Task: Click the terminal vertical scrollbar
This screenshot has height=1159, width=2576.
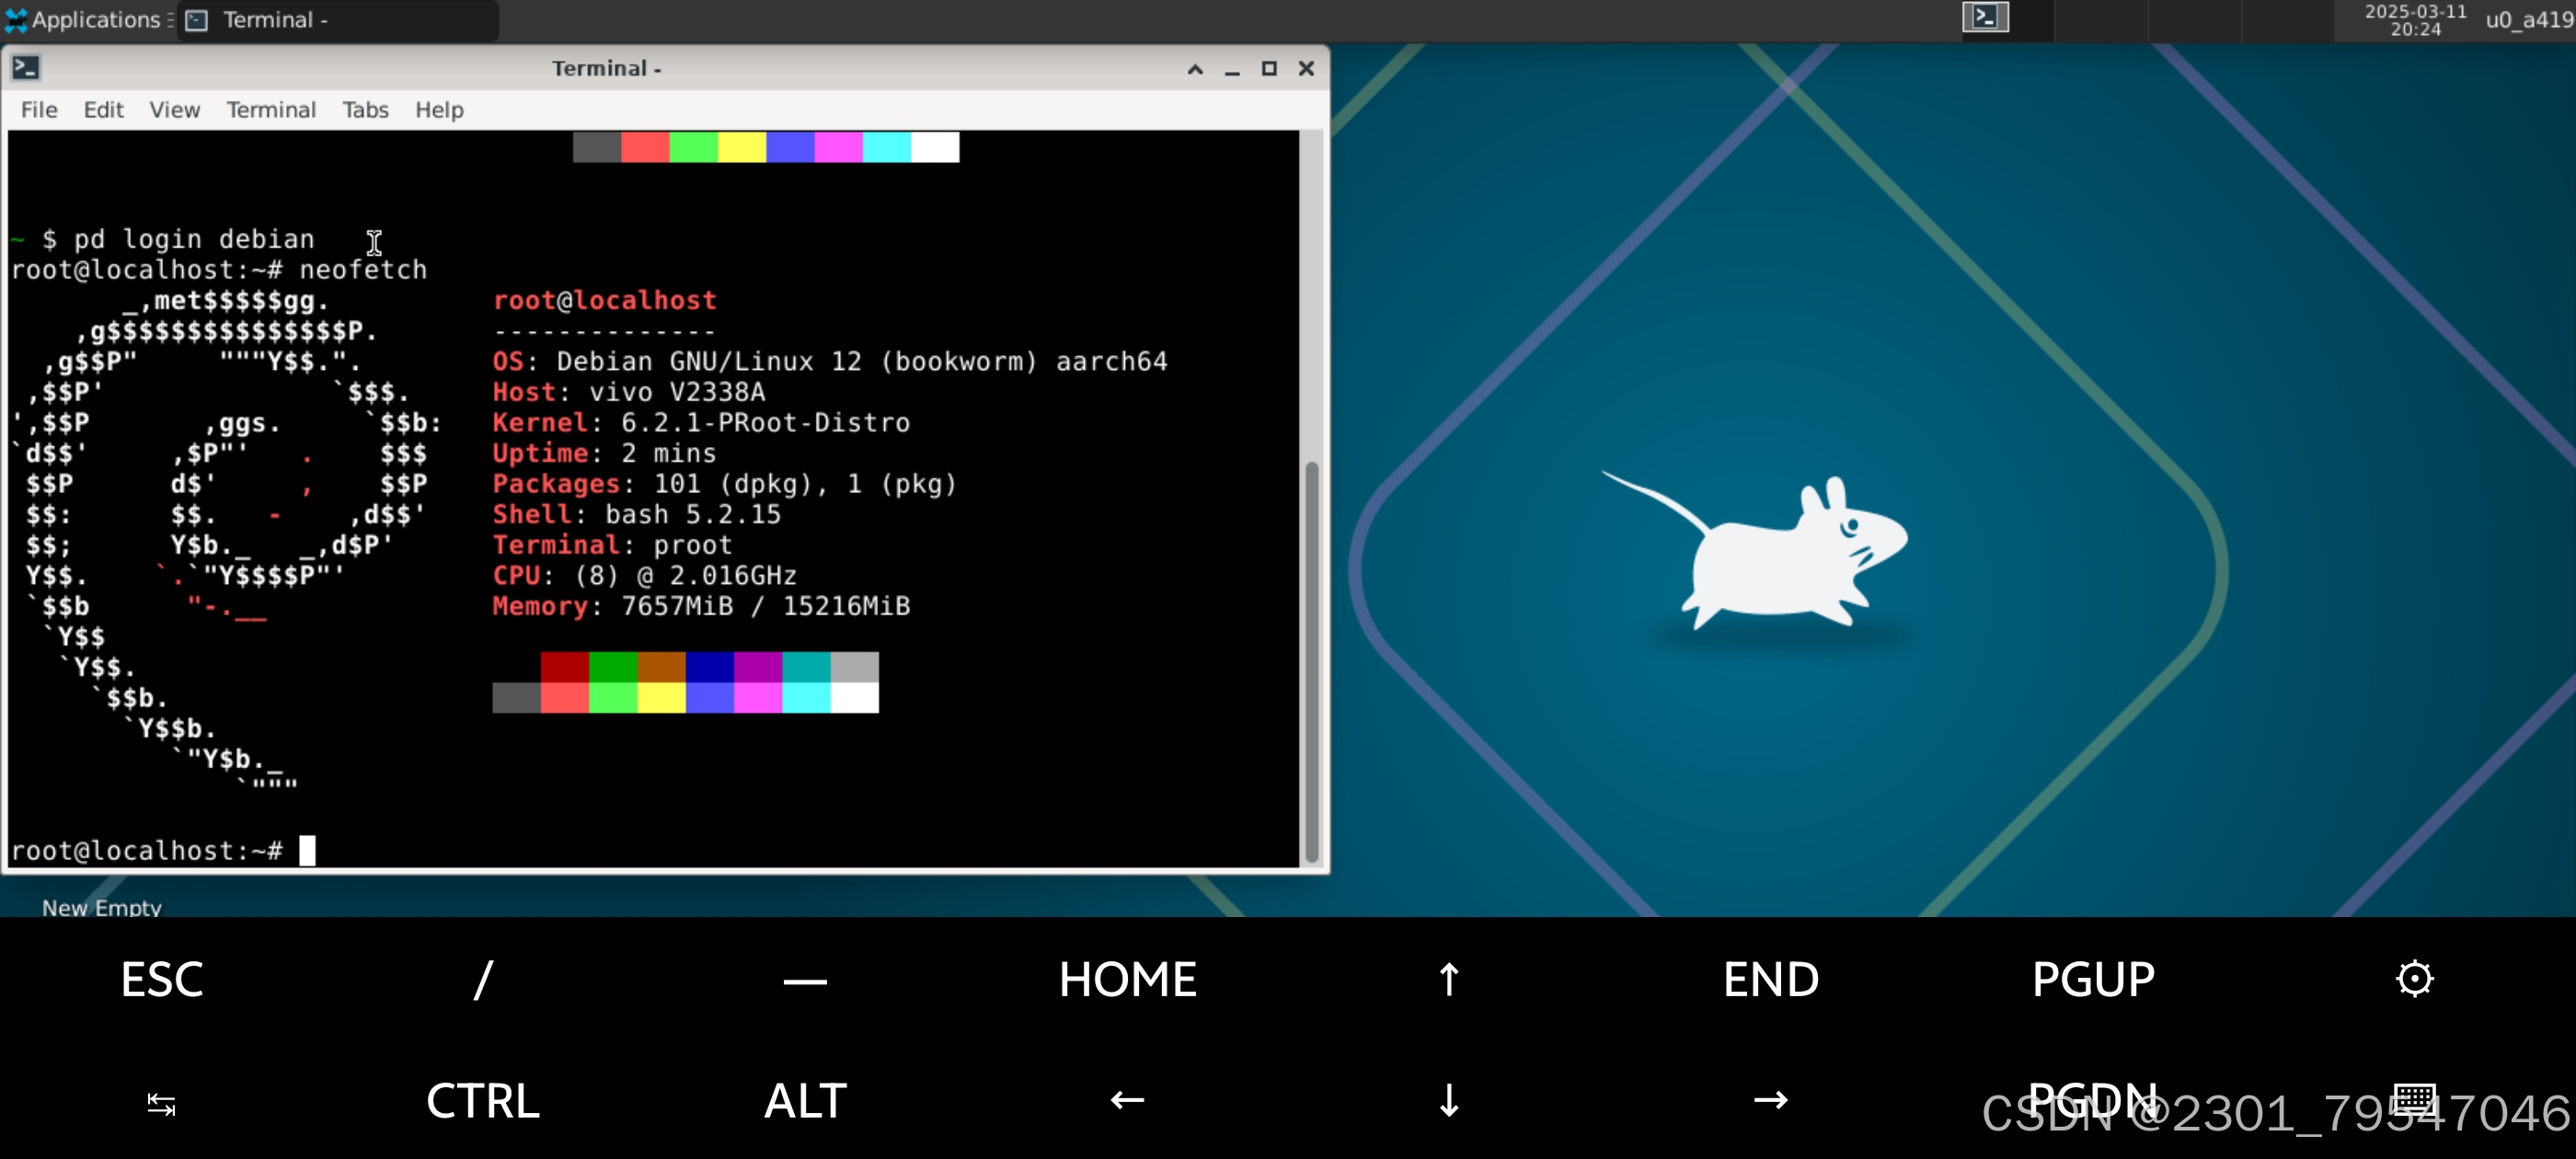Action: 1312,660
